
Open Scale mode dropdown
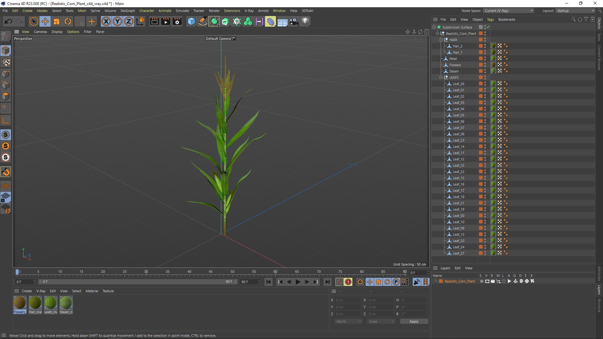[381, 321]
